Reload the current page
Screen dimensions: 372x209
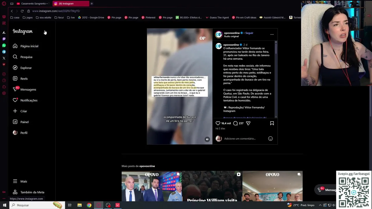point(22,11)
